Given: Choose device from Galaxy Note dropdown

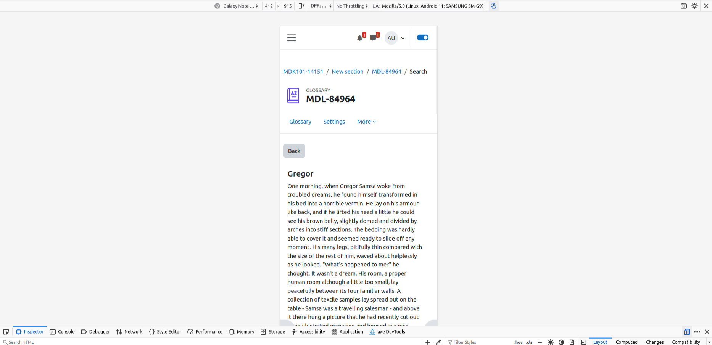Looking at the screenshot, I should [237, 6].
